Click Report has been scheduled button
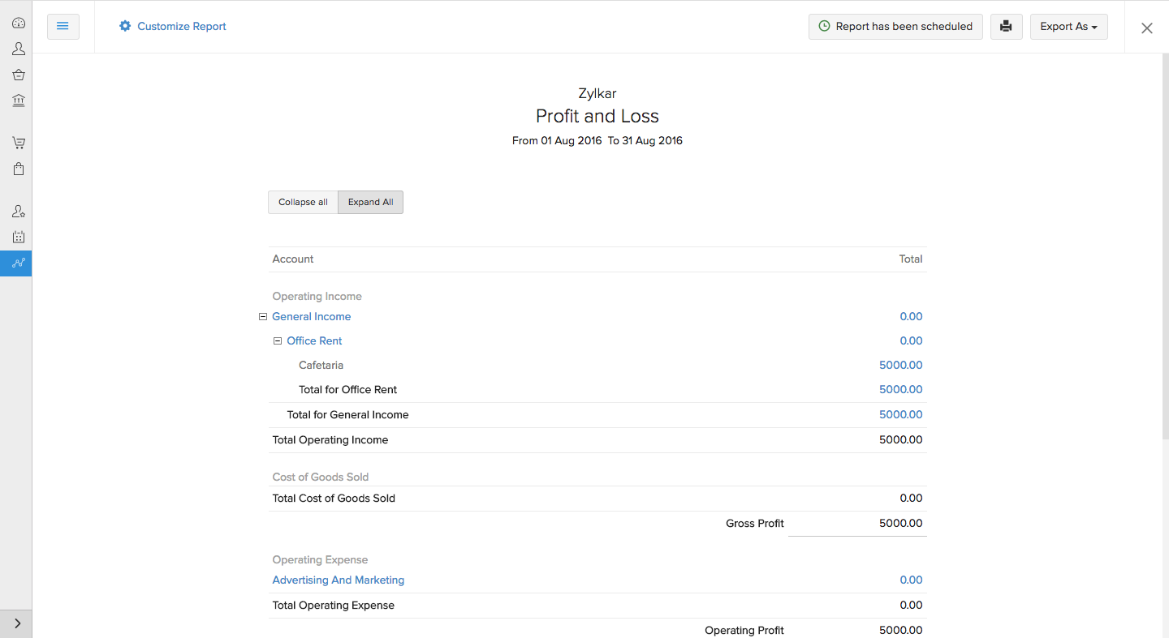The image size is (1169, 638). click(x=895, y=27)
